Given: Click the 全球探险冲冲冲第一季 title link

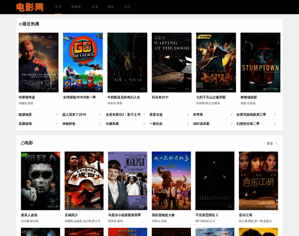Looking at the screenshot, I should tap(79, 98).
